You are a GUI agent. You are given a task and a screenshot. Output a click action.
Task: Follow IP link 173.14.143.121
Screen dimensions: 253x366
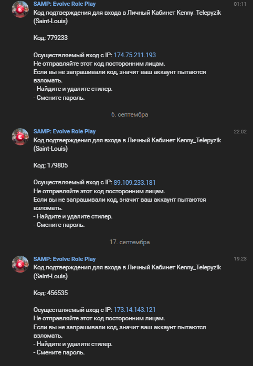pos(134,310)
